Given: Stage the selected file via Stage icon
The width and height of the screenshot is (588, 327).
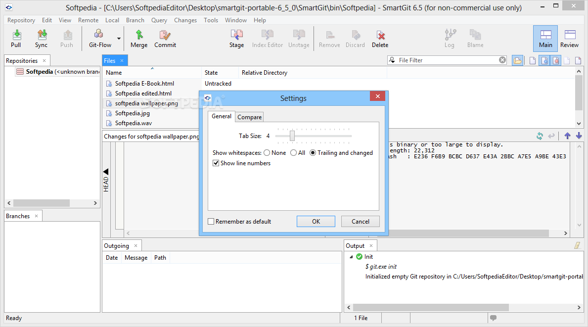Looking at the screenshot, I should 236,39.
